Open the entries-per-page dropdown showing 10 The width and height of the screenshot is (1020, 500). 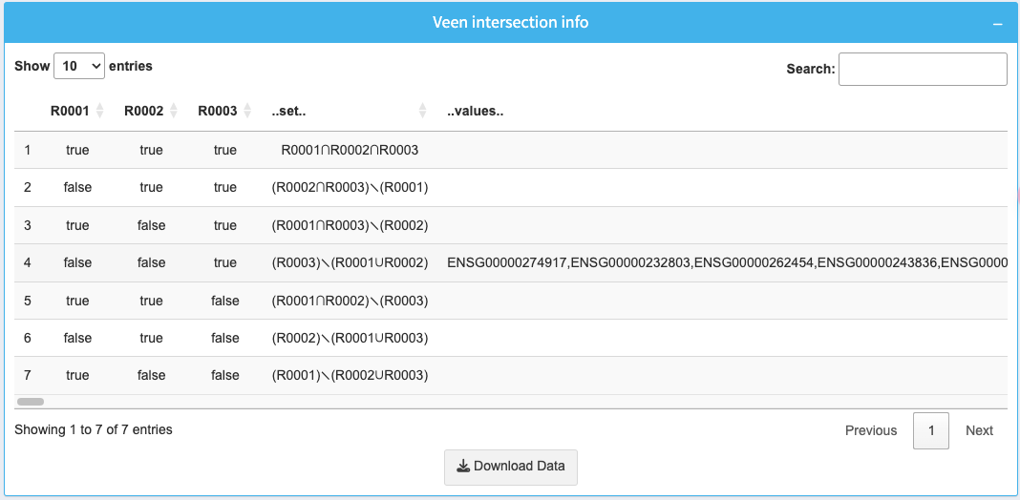[79, 66]
